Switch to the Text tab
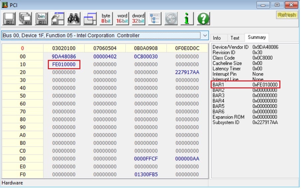This screenshot has height=189, width=301. pos(235,38)
